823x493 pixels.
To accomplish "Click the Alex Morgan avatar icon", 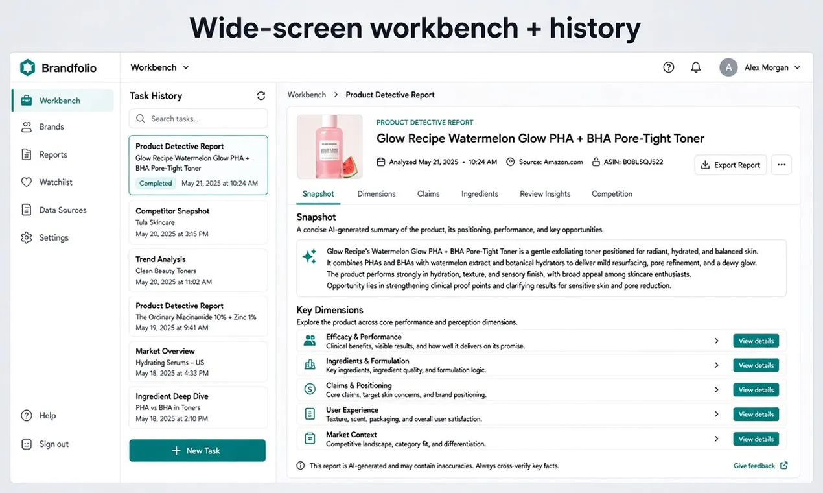I will (x=728, y=67).
